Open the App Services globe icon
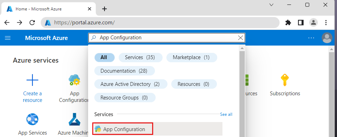The width and height of the screenshot is (337, 137). (x=32, y=119)
